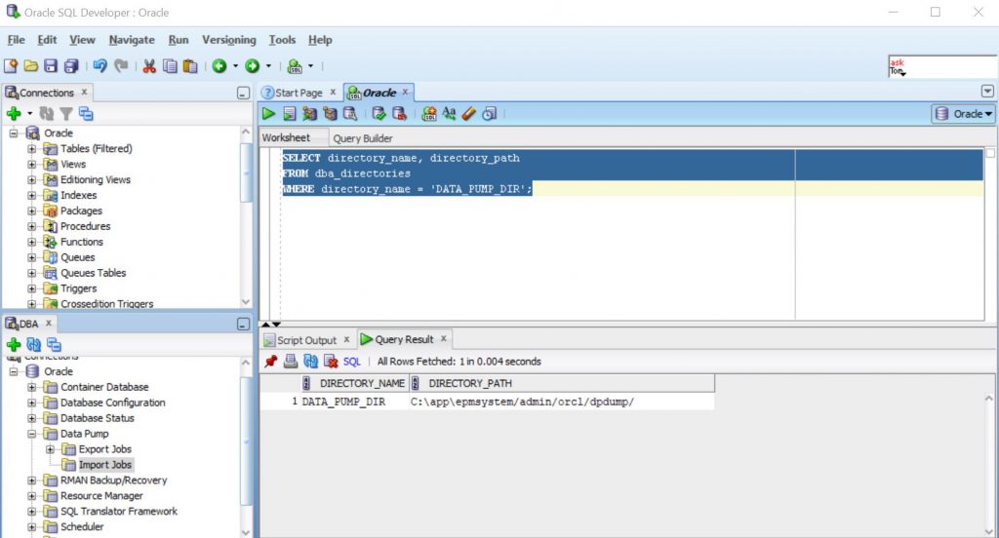The height and width of the screenshot is (538, 999).
Task: Click the Schema Browser icon in Connections
Action: point(86,114)
